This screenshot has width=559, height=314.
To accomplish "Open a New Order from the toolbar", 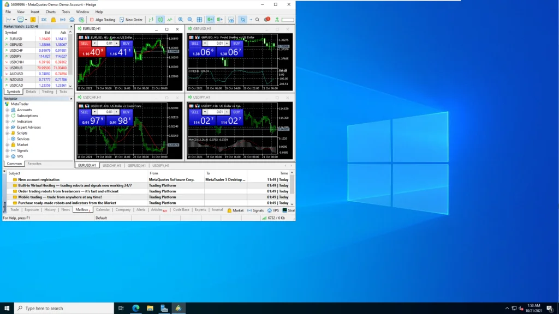I will [x=132, y=20].
